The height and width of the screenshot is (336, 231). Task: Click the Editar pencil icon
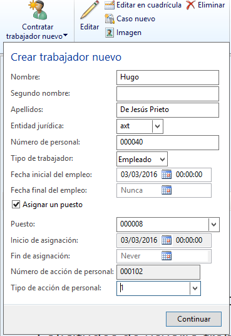coord(90,10)
